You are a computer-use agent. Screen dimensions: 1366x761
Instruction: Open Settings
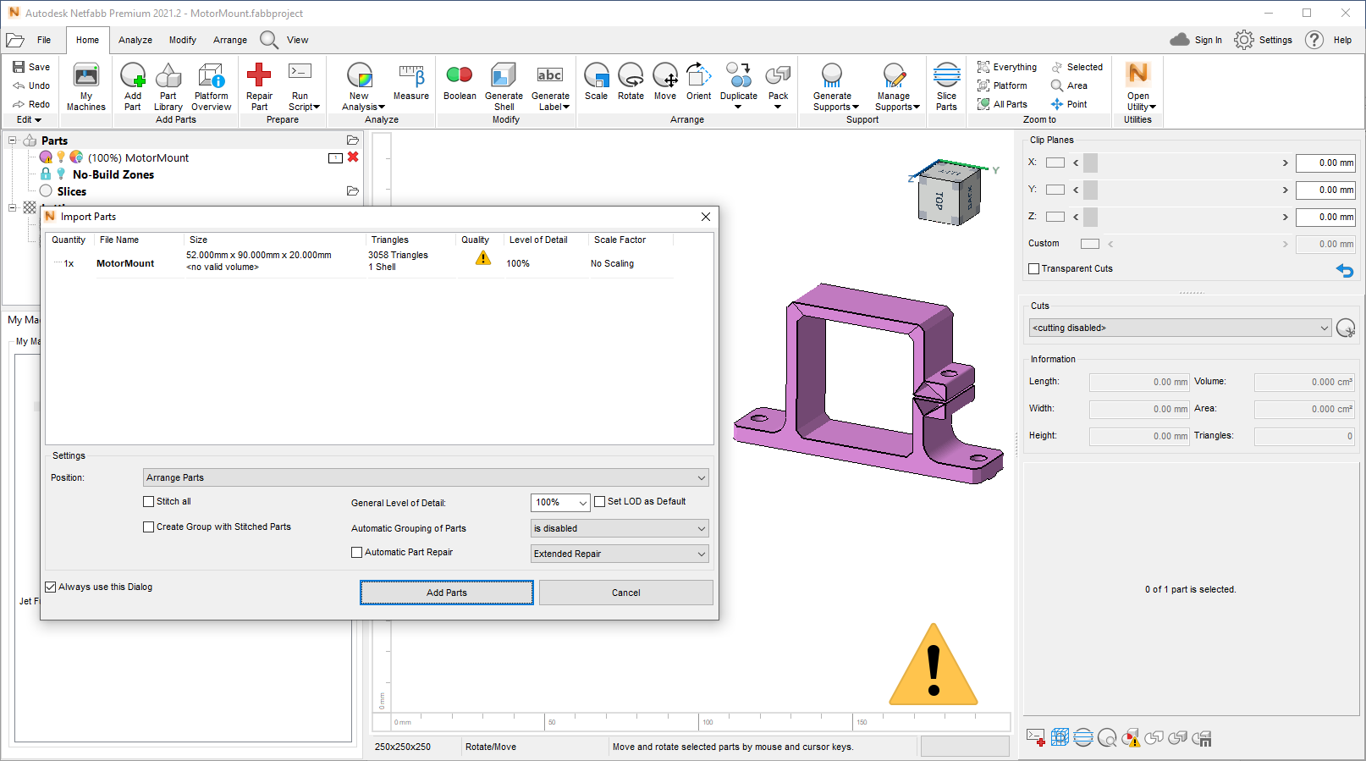(x=1263, y=40)
